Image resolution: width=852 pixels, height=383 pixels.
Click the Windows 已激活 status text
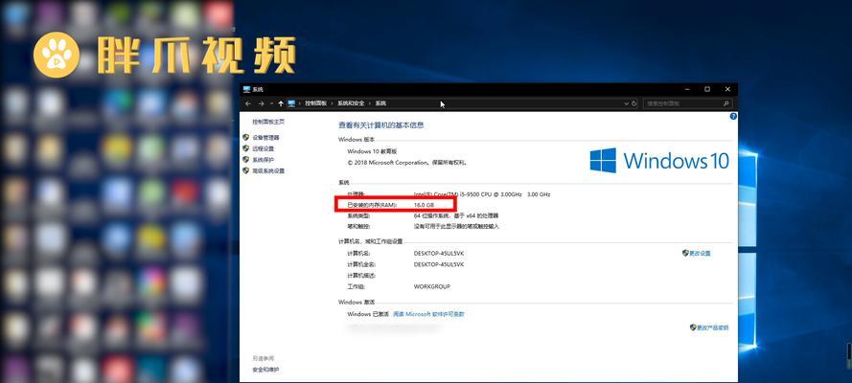tap(368, 314)
